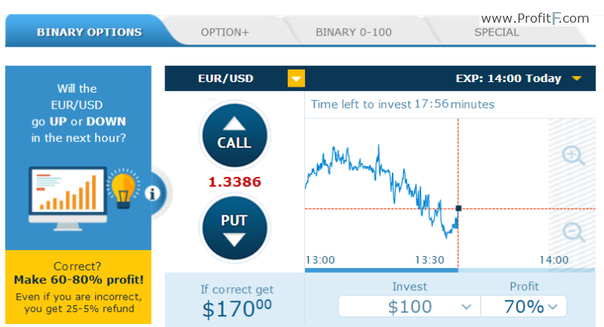Switch to the OPTION+ tab

[x=225, y=32]
